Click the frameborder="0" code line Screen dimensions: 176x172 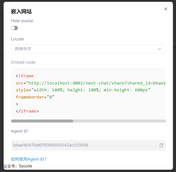pyautogui.click(x=35, y=97)
